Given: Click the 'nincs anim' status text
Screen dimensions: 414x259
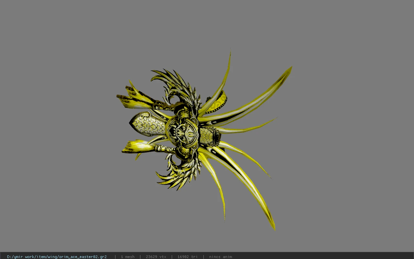Looking at the screenshot, I should pyautogui.click(x=221, y=257).
